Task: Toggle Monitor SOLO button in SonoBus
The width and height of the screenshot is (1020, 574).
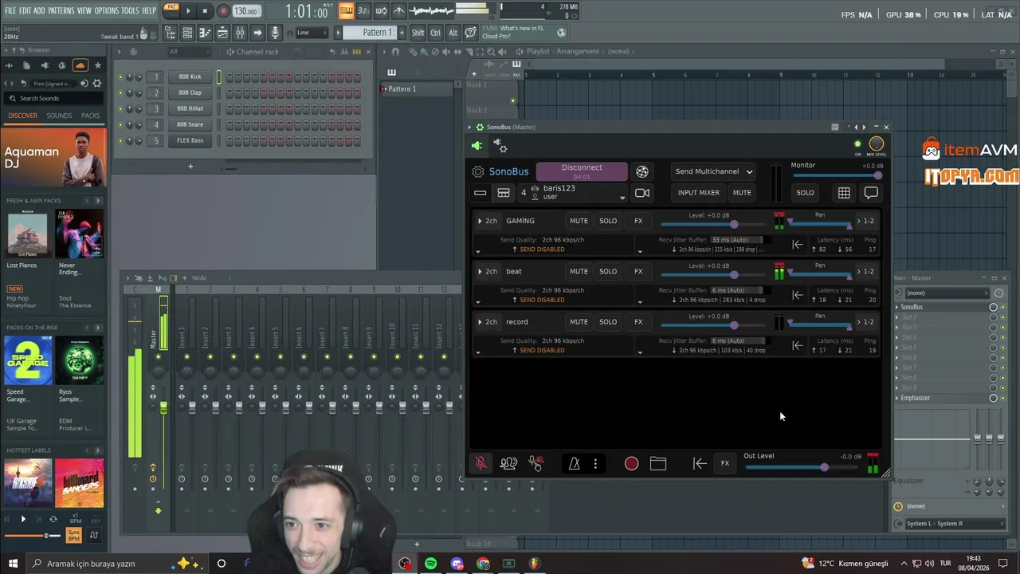Action: click(x=805, y=193)
